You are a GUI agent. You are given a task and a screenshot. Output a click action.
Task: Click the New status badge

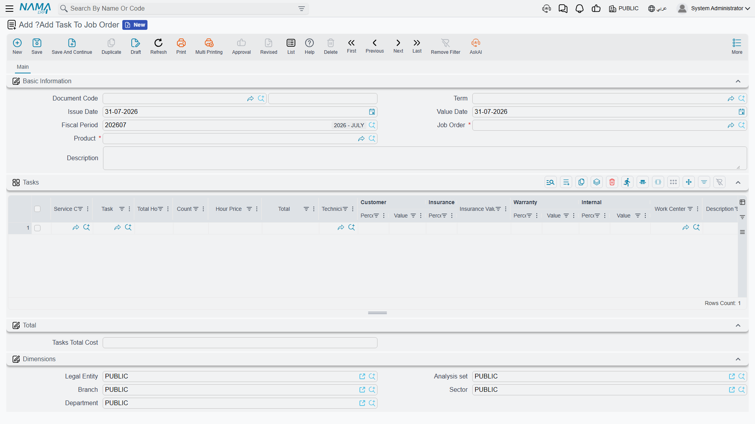(x=135, y=25)
